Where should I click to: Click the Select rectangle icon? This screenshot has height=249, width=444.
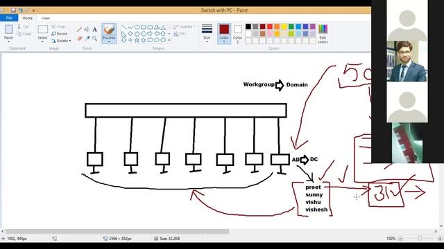coord(42,29)
